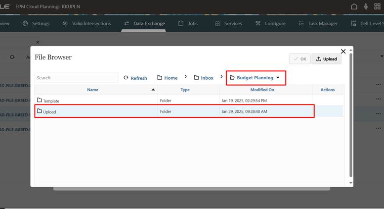Click the chevron after Home breadcrumb
384x209 pixels.
pyautogui.click(x=186, y=77)
